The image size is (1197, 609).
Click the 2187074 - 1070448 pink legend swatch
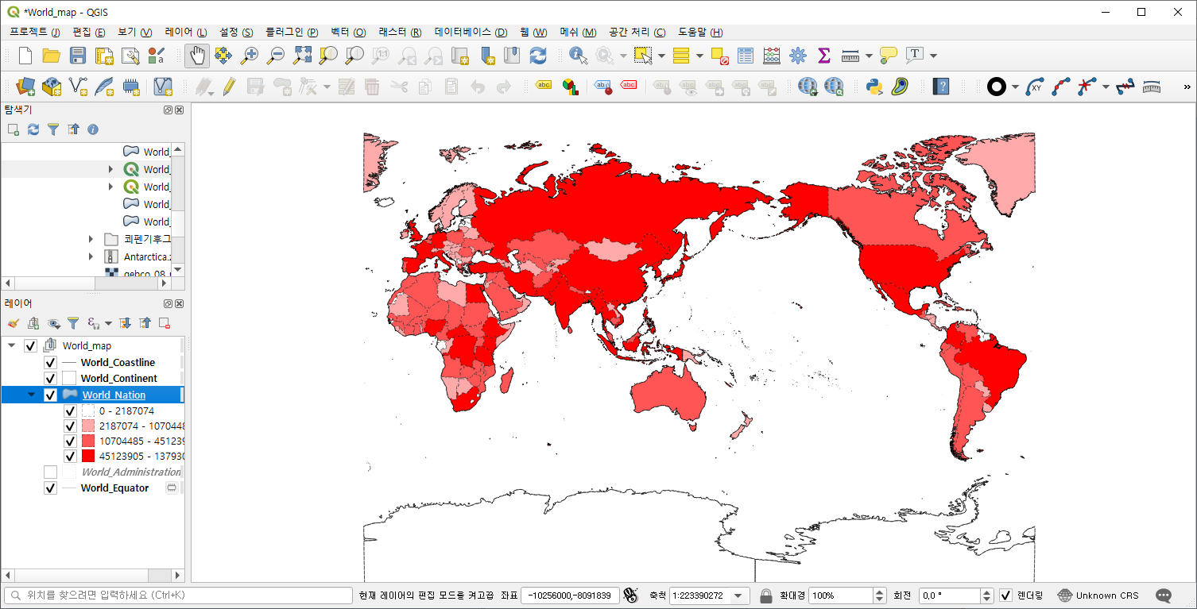pyautogui.click(x=88, y=426)
